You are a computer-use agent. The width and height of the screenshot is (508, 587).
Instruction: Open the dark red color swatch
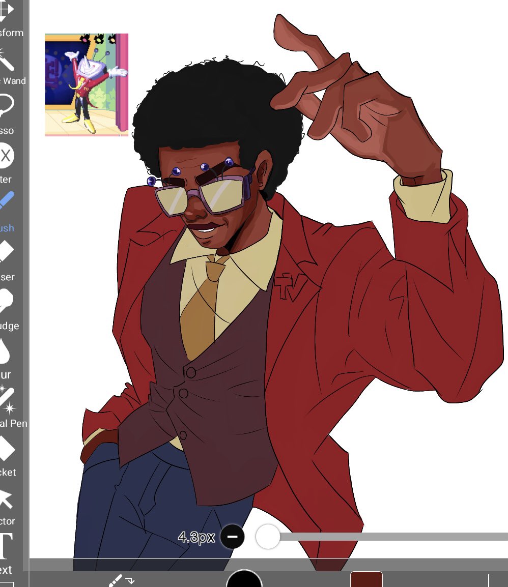click(366, 579)
